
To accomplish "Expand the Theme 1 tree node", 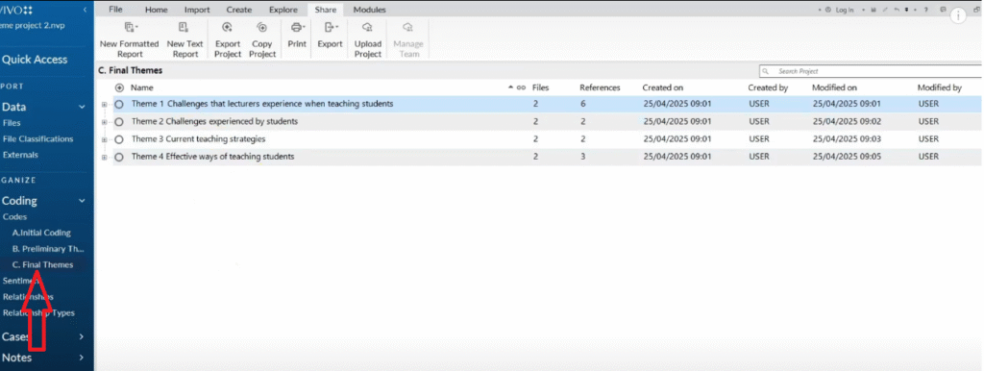I will pyautogui.click(x=104, y=104).
